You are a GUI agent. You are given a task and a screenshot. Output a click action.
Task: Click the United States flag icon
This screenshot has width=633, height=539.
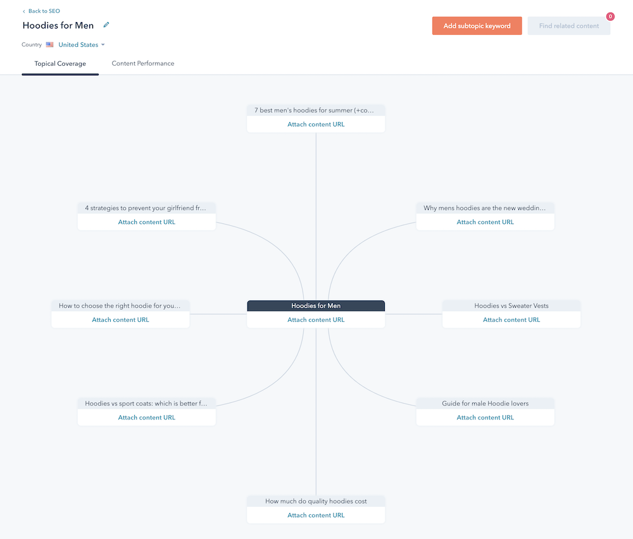point(49,44)
